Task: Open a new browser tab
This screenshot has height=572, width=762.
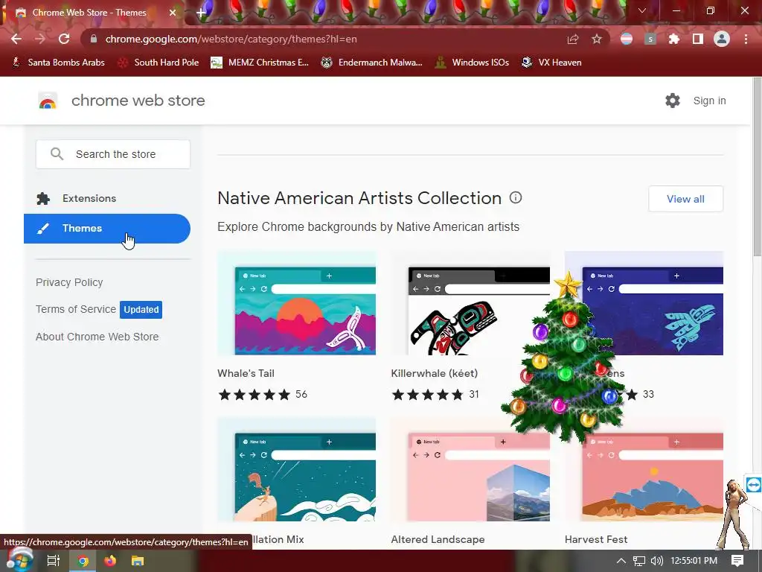Action: 201,13
